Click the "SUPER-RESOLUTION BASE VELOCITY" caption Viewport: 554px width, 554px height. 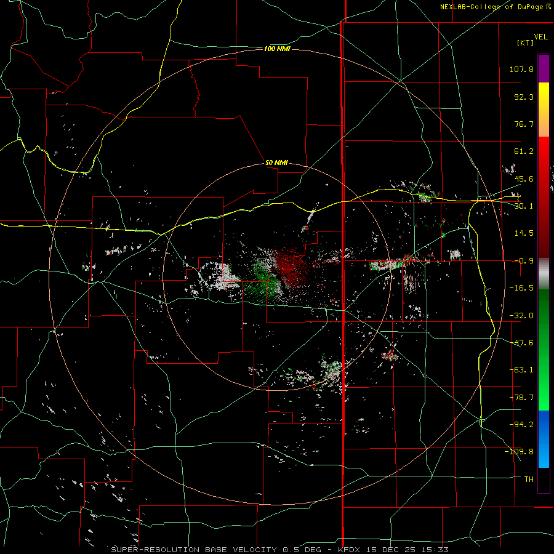coord(194,550)
